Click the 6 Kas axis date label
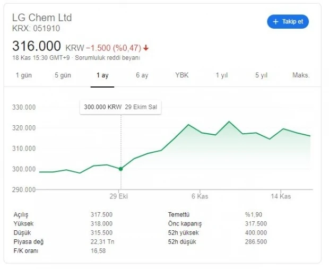 tap(200, 196)
